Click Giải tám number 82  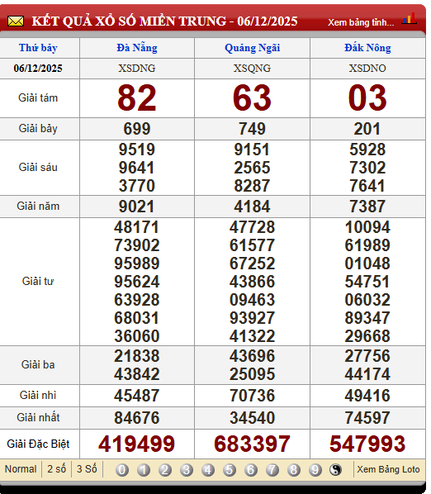137,98
